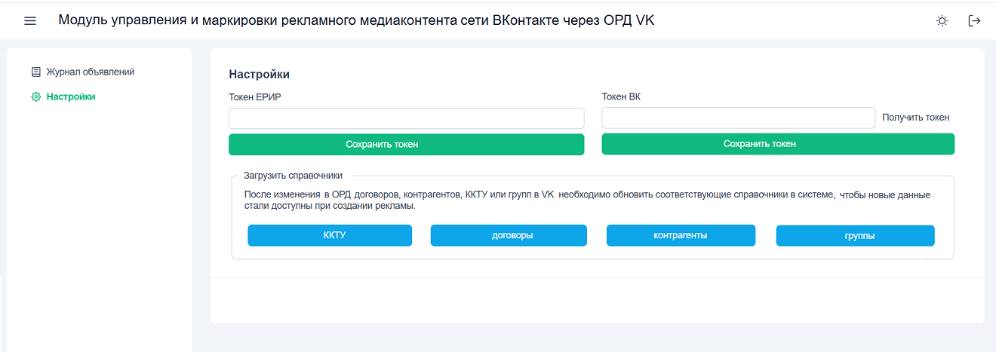Click the Загрузить справочники group legend
This screenshot has height=352, width=996.
point(293,176)
